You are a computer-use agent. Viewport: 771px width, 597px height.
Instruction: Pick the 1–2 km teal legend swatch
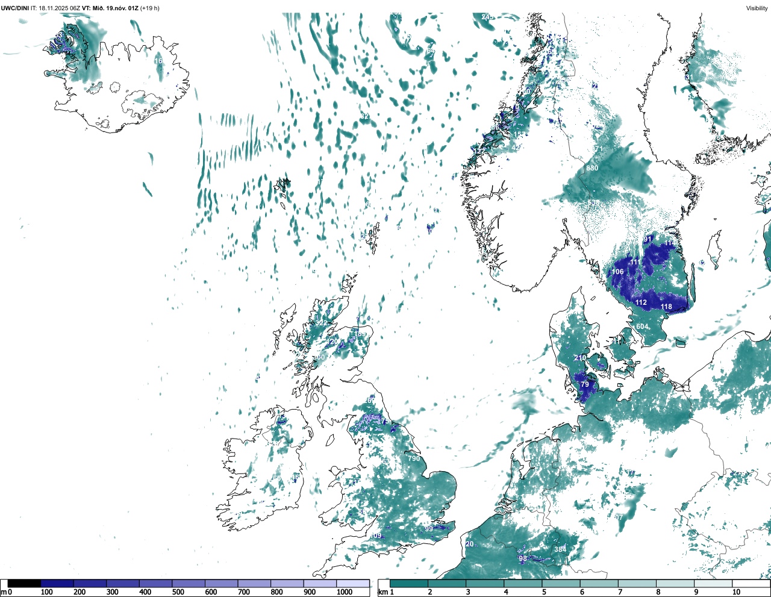tap(409, 584)
